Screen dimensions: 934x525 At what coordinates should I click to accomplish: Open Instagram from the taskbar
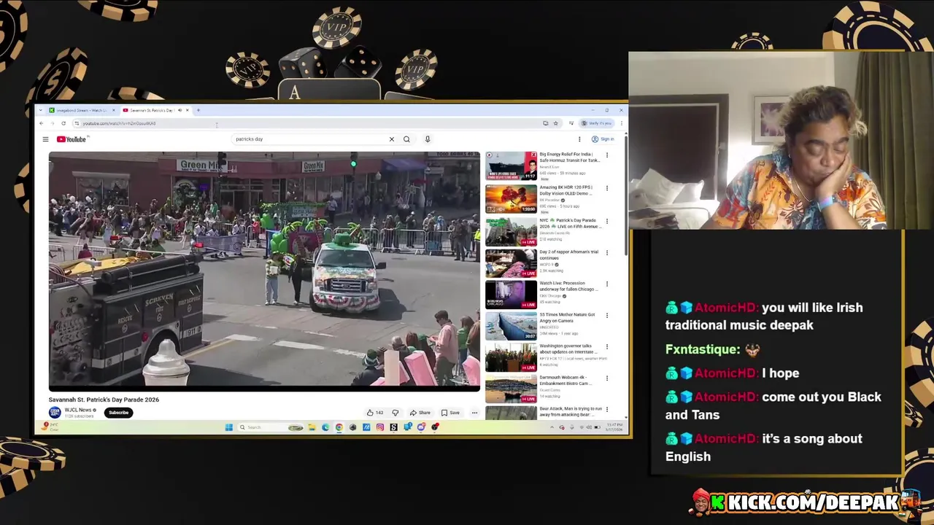click(380, 427)
